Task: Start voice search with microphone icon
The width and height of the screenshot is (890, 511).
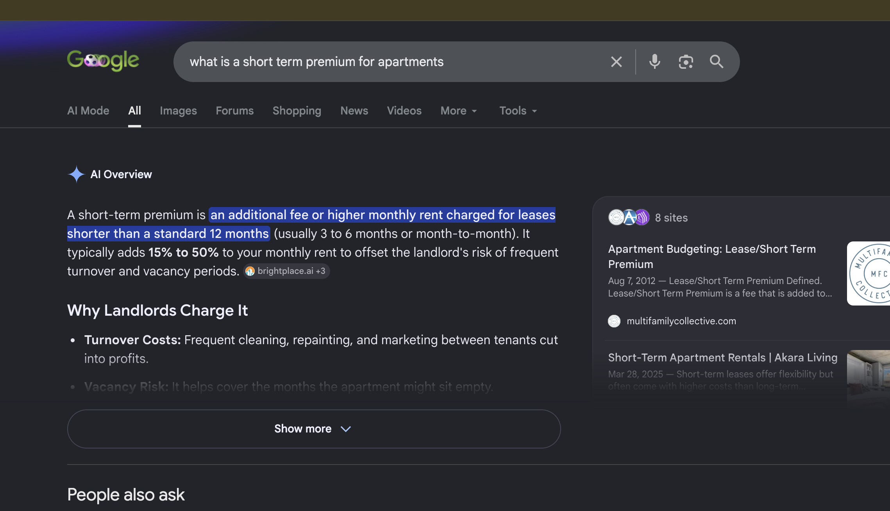Action: pos(654,62)
